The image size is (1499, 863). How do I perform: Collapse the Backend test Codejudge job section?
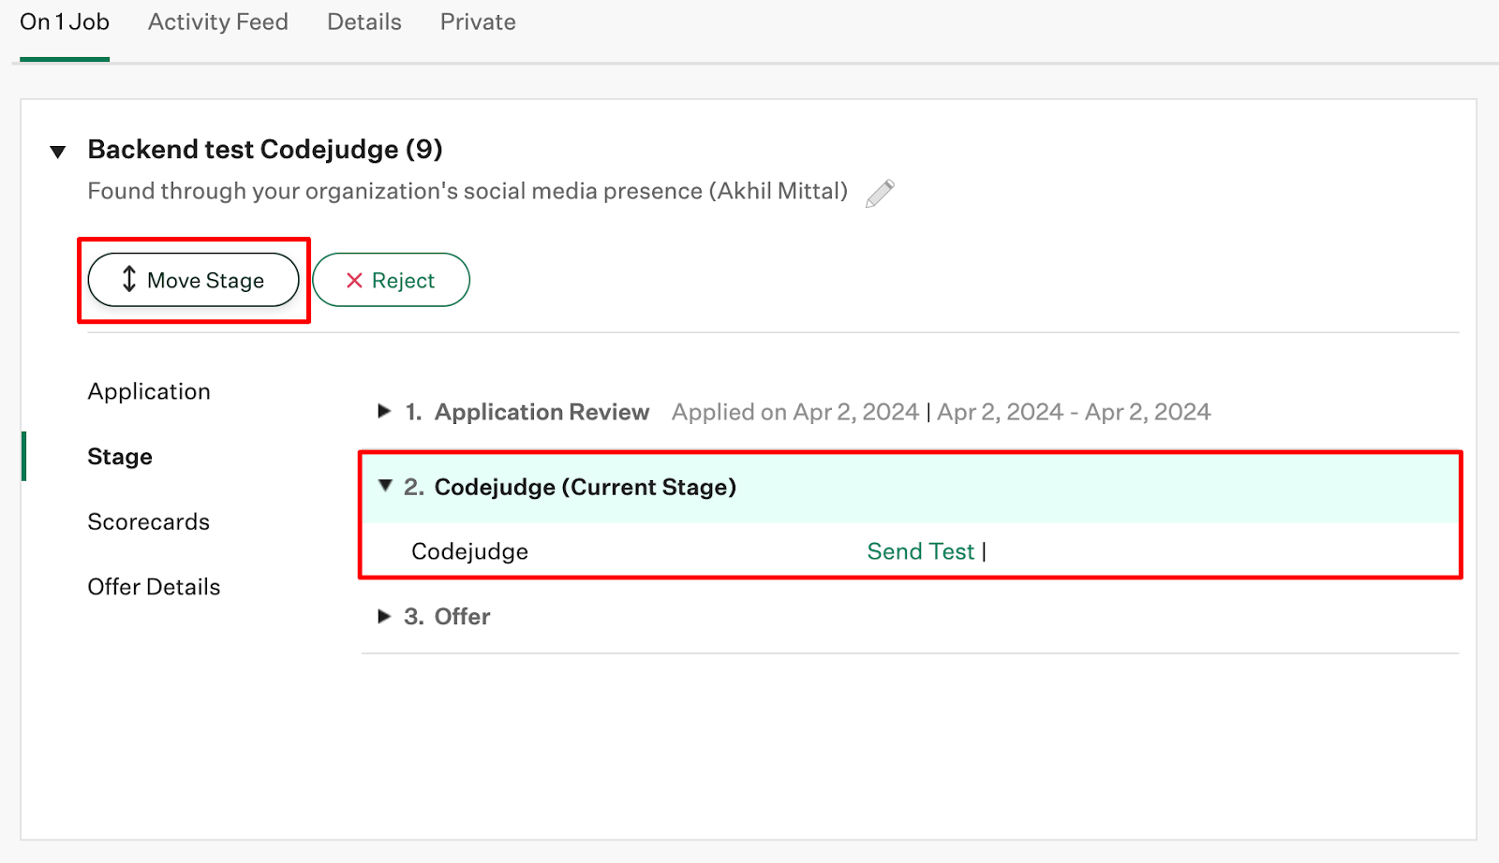(x=58, y=152)
